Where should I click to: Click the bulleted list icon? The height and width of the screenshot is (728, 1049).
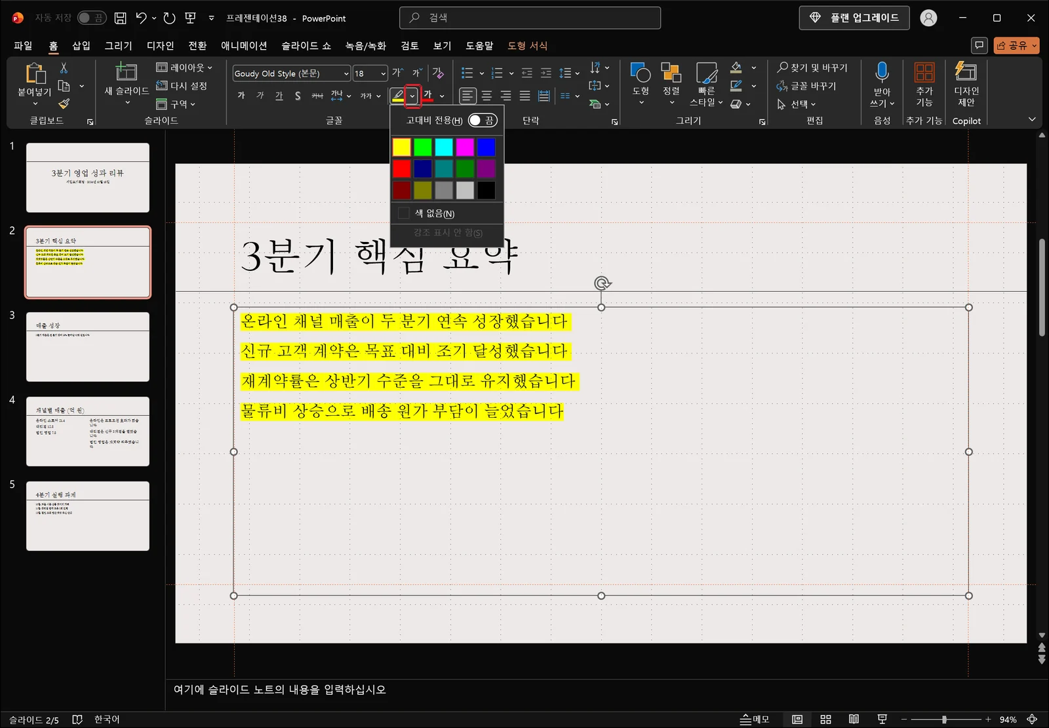(x=467, y=73)
